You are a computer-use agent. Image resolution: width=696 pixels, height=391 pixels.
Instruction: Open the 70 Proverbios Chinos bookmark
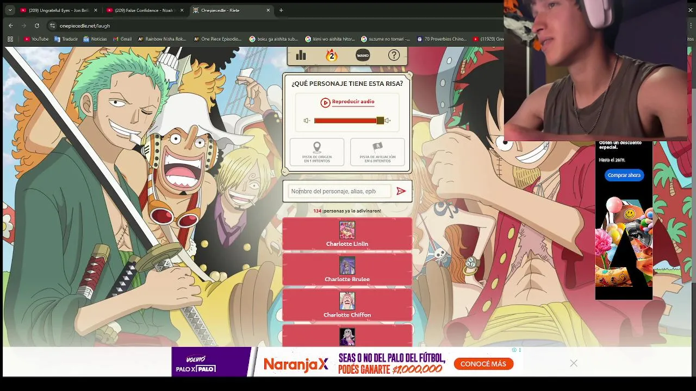coord(442,39)
